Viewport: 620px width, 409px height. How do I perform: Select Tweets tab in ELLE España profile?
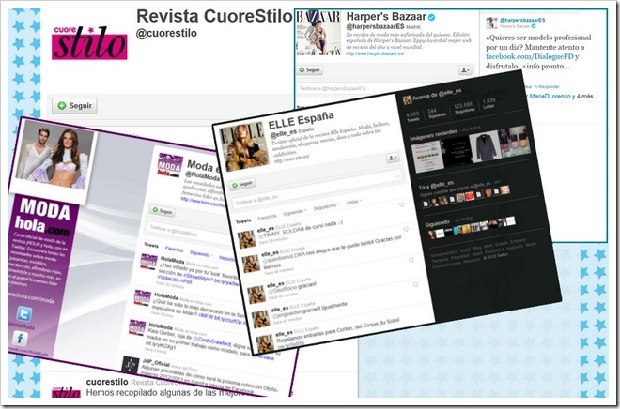[243, 221]
